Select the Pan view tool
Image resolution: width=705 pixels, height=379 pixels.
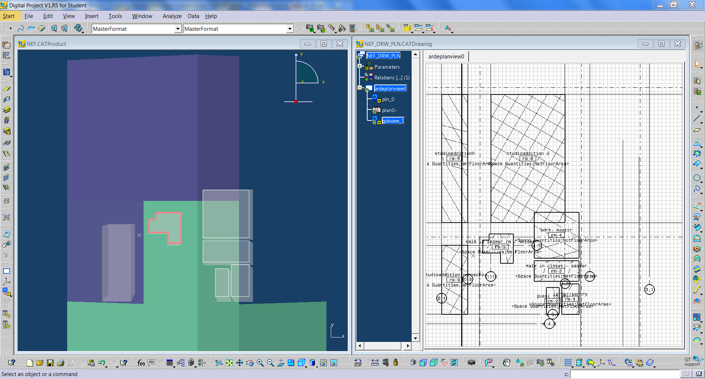pyautogui.click(x=239, y=363)
